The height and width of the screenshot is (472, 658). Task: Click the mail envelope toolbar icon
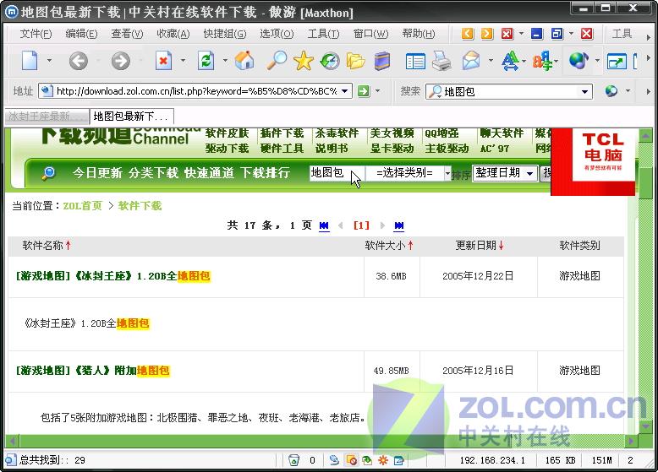coord(471,61)
